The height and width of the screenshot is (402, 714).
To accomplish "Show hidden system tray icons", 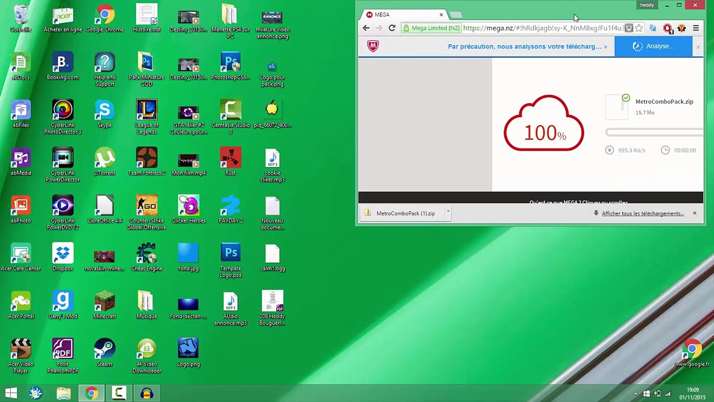I will [635, 394].
